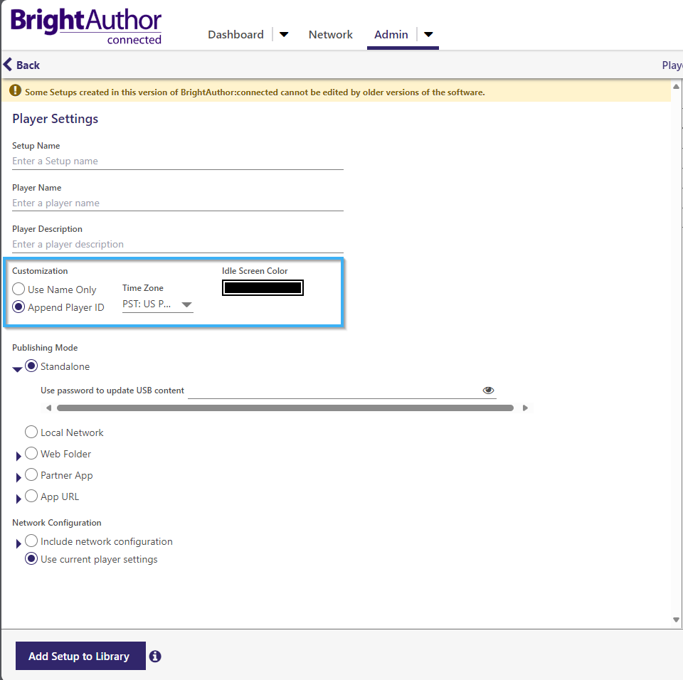Click the down arrow on the vertical scrollbar
The image size is (683, 680).
coord(676,620)
